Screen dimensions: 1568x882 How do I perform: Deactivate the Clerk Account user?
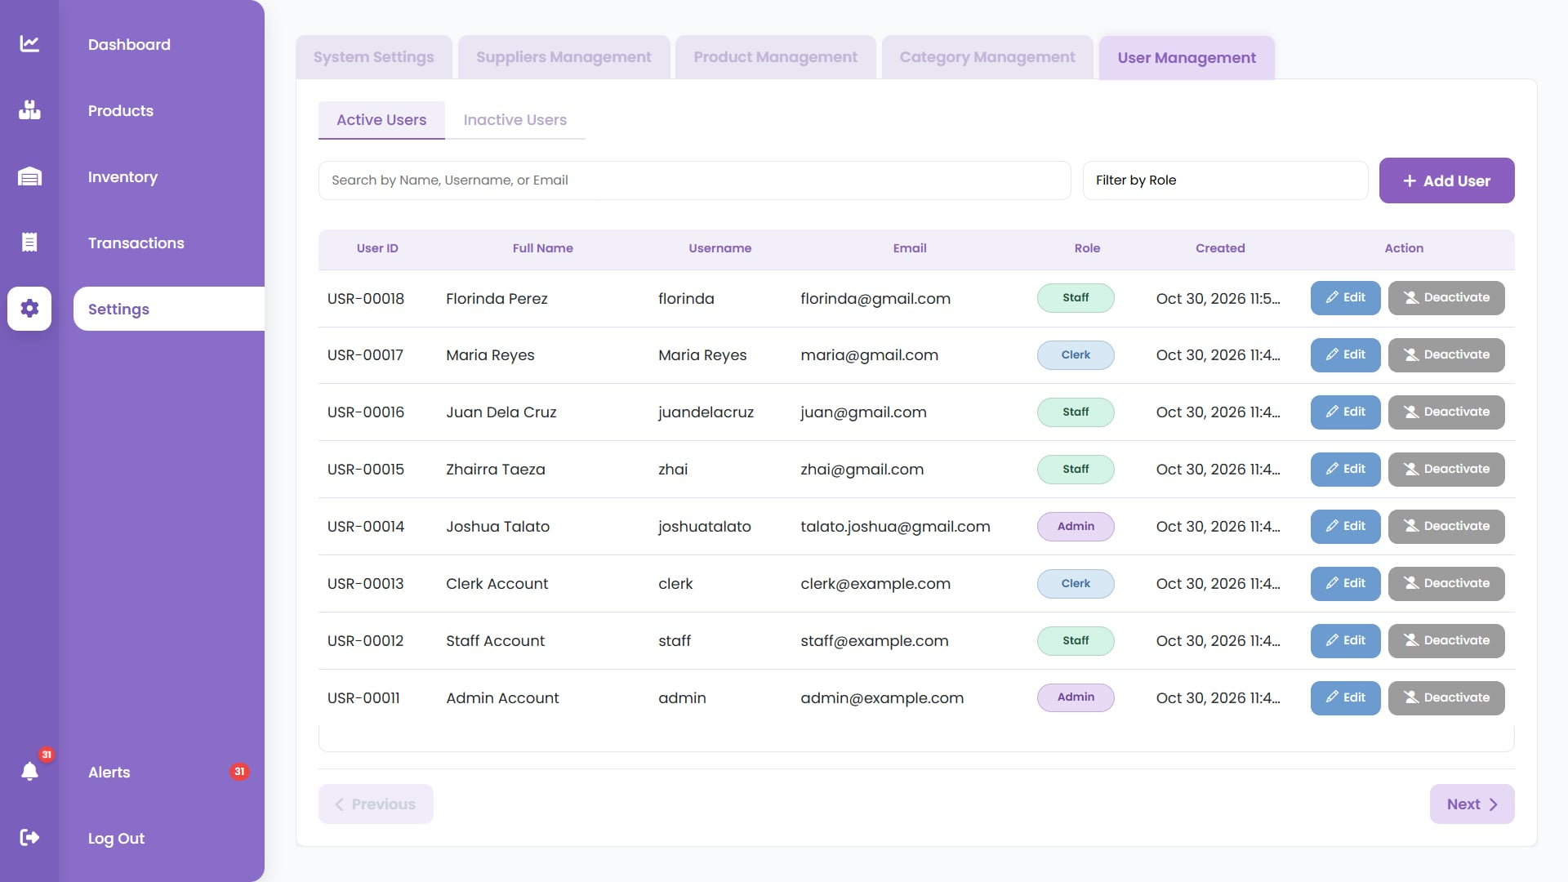tap(1446, 584)
